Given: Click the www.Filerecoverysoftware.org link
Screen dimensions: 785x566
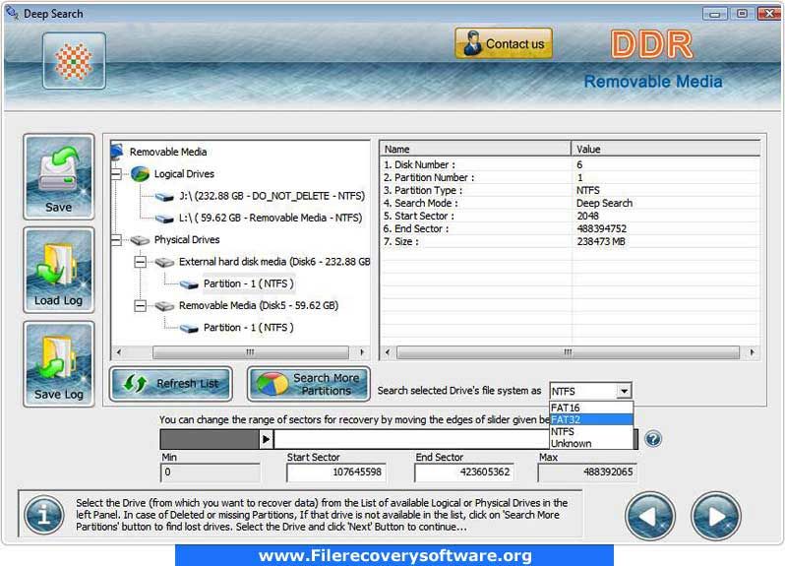Looking at the screenshot, I should pos(394,555).
